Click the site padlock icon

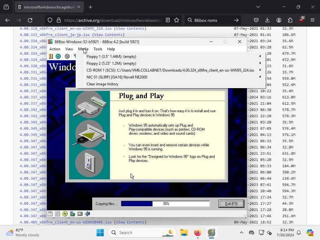point(59,20)
